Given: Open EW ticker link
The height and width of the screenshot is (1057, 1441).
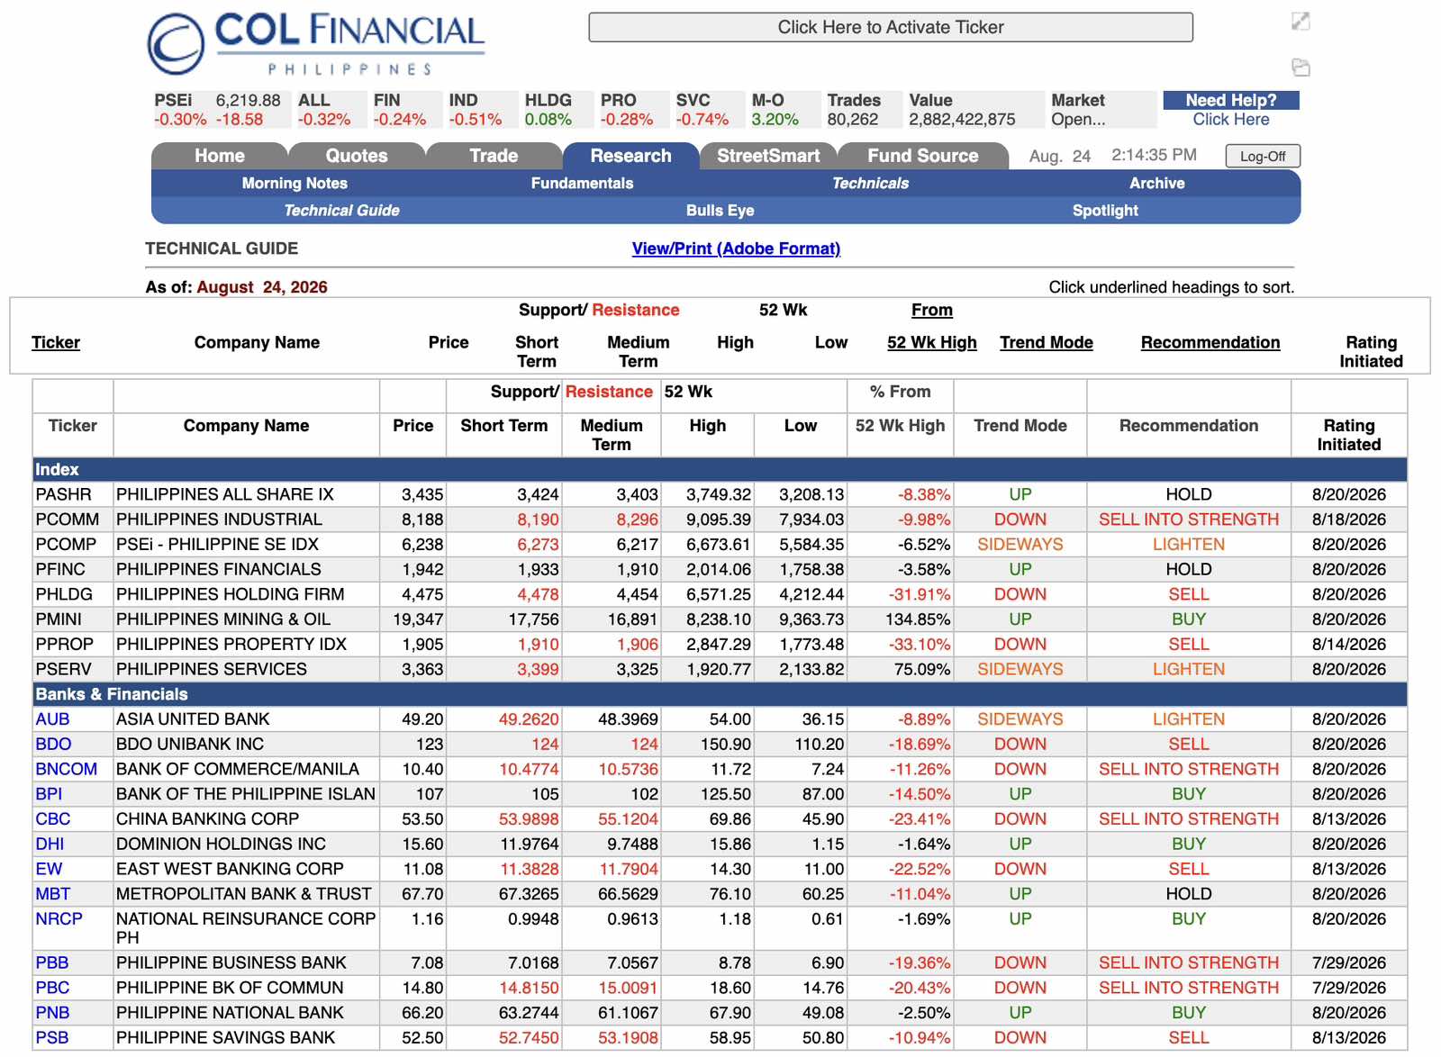Looking at the screenshot, I should point(49,869).
